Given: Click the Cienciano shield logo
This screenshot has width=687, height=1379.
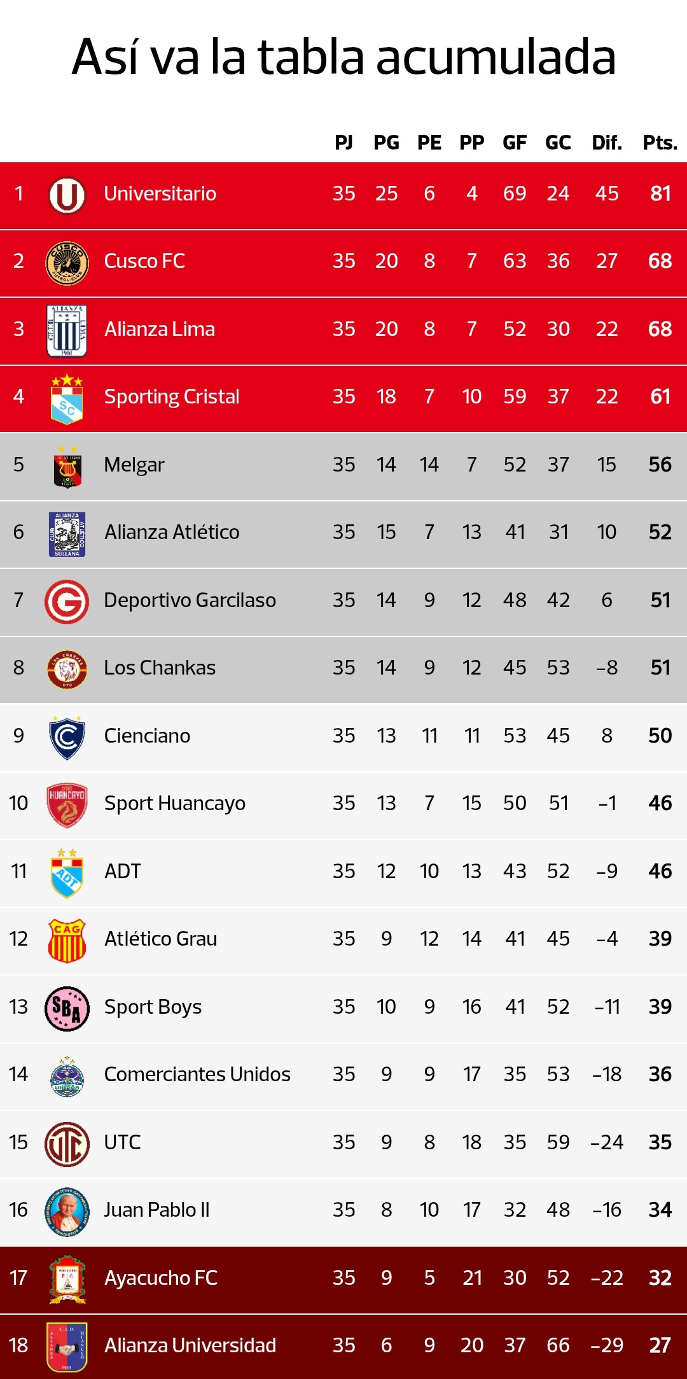Looking at the screenshot, I should point(67,738).
